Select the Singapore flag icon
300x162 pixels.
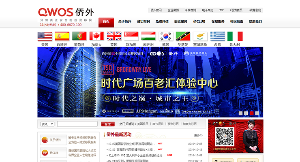[x=131, y=36]
